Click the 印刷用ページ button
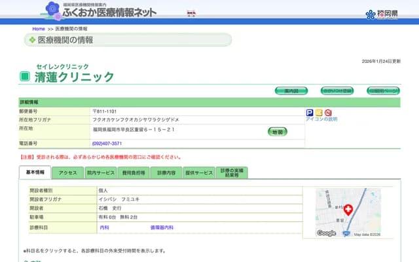This screenshot has height=262, width=419. 383,91
